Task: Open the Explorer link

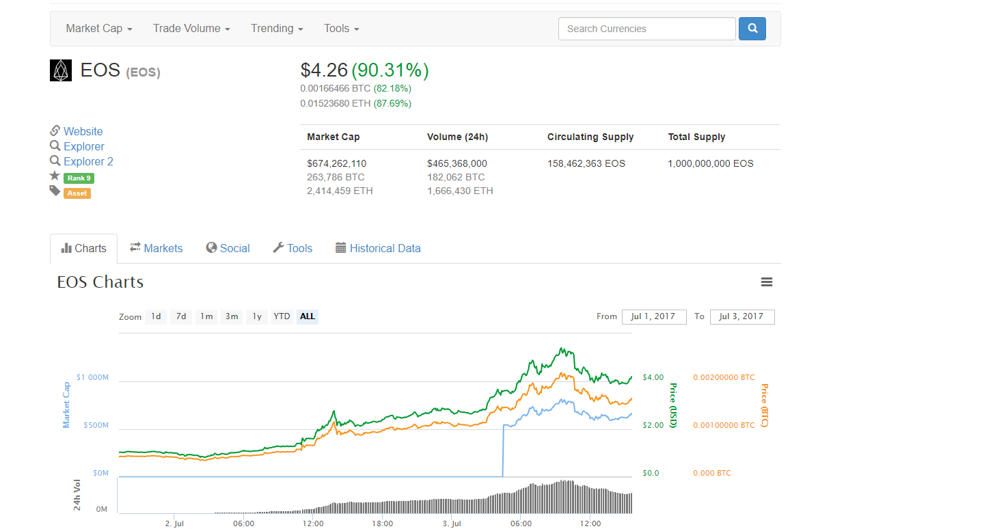Action: tap(84, 146)
